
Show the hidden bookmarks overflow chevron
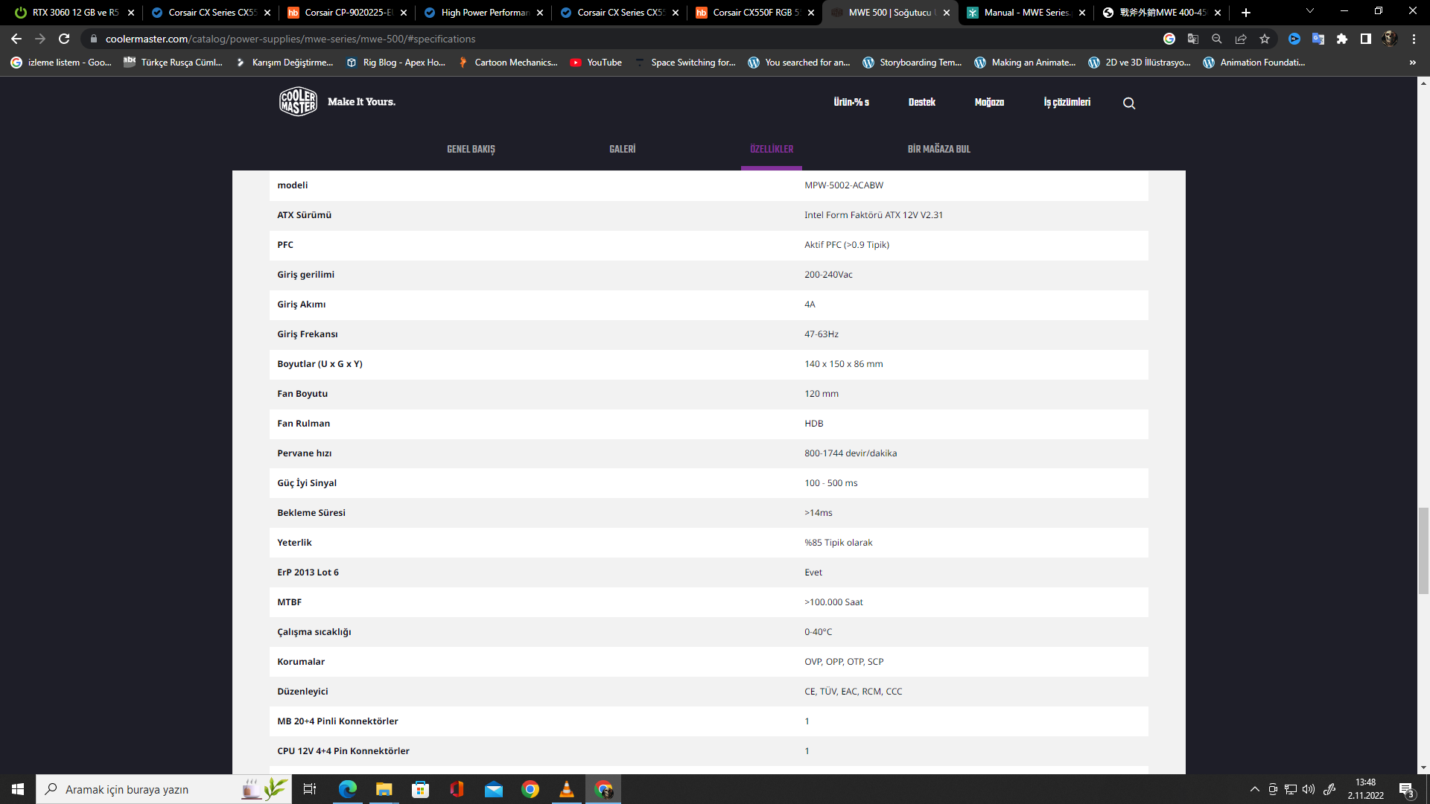click(1412, 63)
